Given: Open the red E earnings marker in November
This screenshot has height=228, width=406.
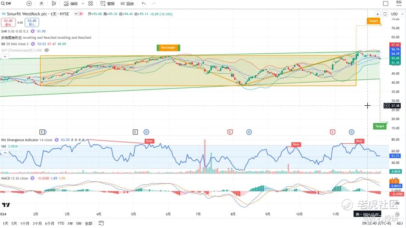Looking at the screenshot, I should tap(332, 132).
